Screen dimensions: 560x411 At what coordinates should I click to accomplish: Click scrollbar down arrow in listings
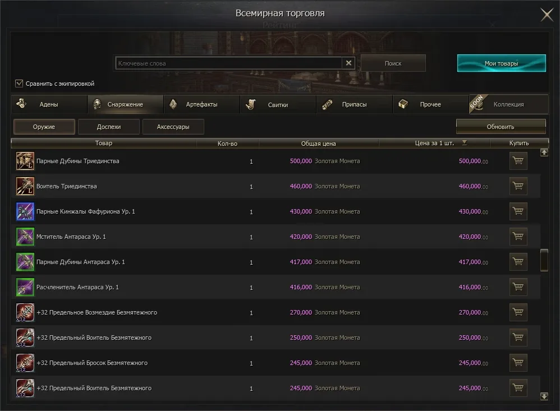(544, 396)
